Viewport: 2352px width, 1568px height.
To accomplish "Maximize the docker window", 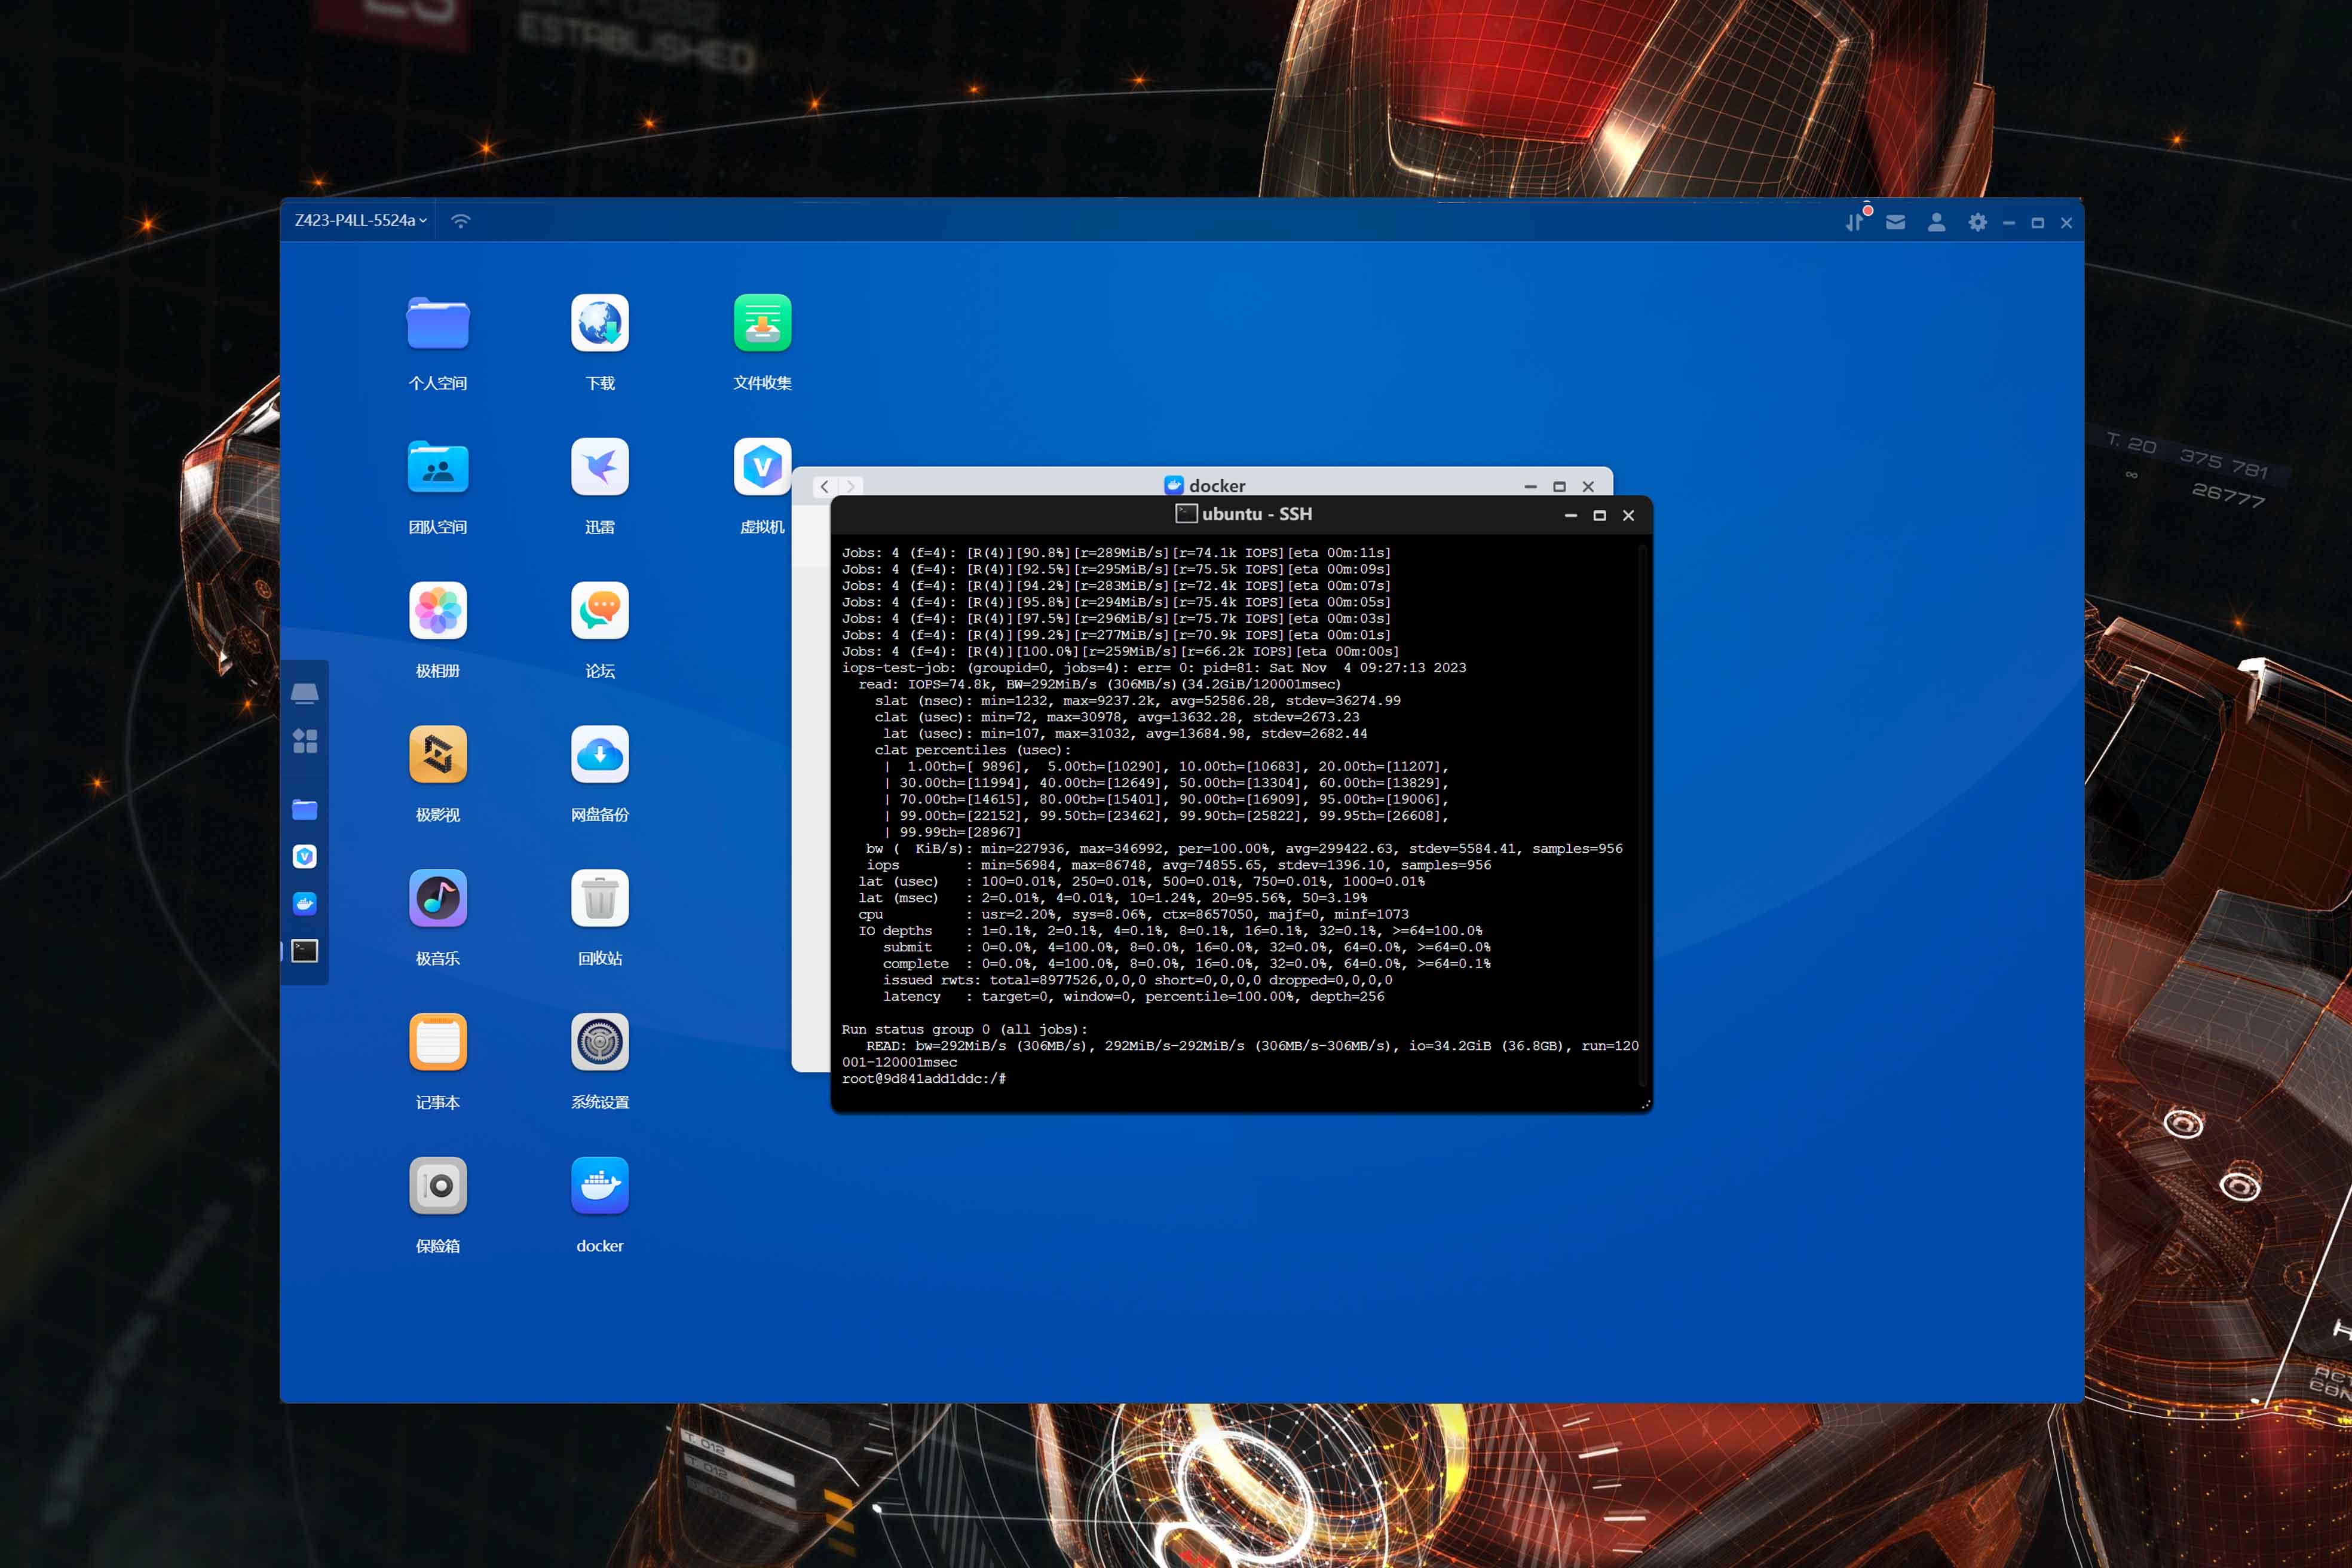I will pyautogui.click(x=1559, y=487).
